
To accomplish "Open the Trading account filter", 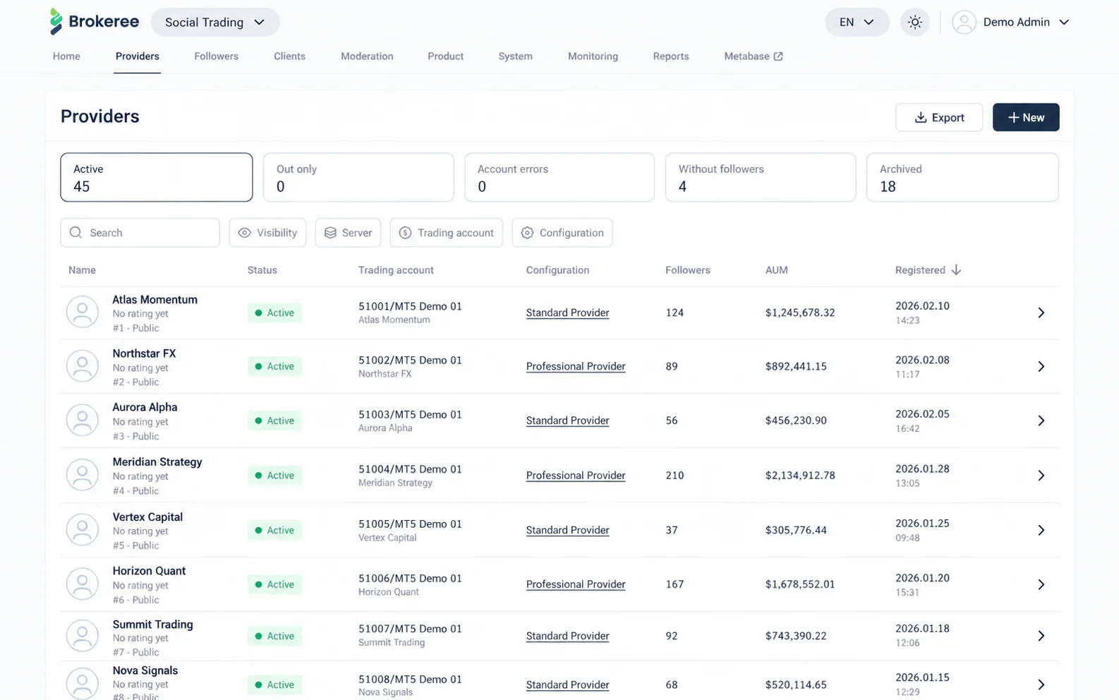I will coord(446,233).
